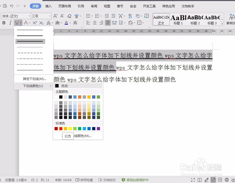Image resolution: width=235 pixels, height=183 pixels.
Task: Switch to outline view icon
Action: click(220, 180)
